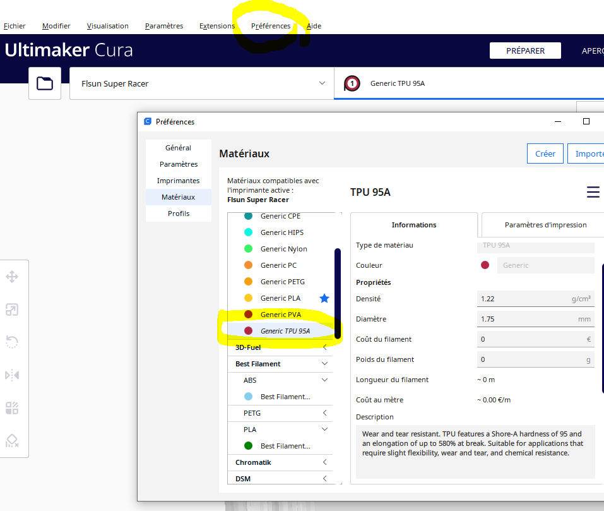Open the Paramètres menu
The height and width of the screenshot is (511, 604).
[x=164, y=26]
